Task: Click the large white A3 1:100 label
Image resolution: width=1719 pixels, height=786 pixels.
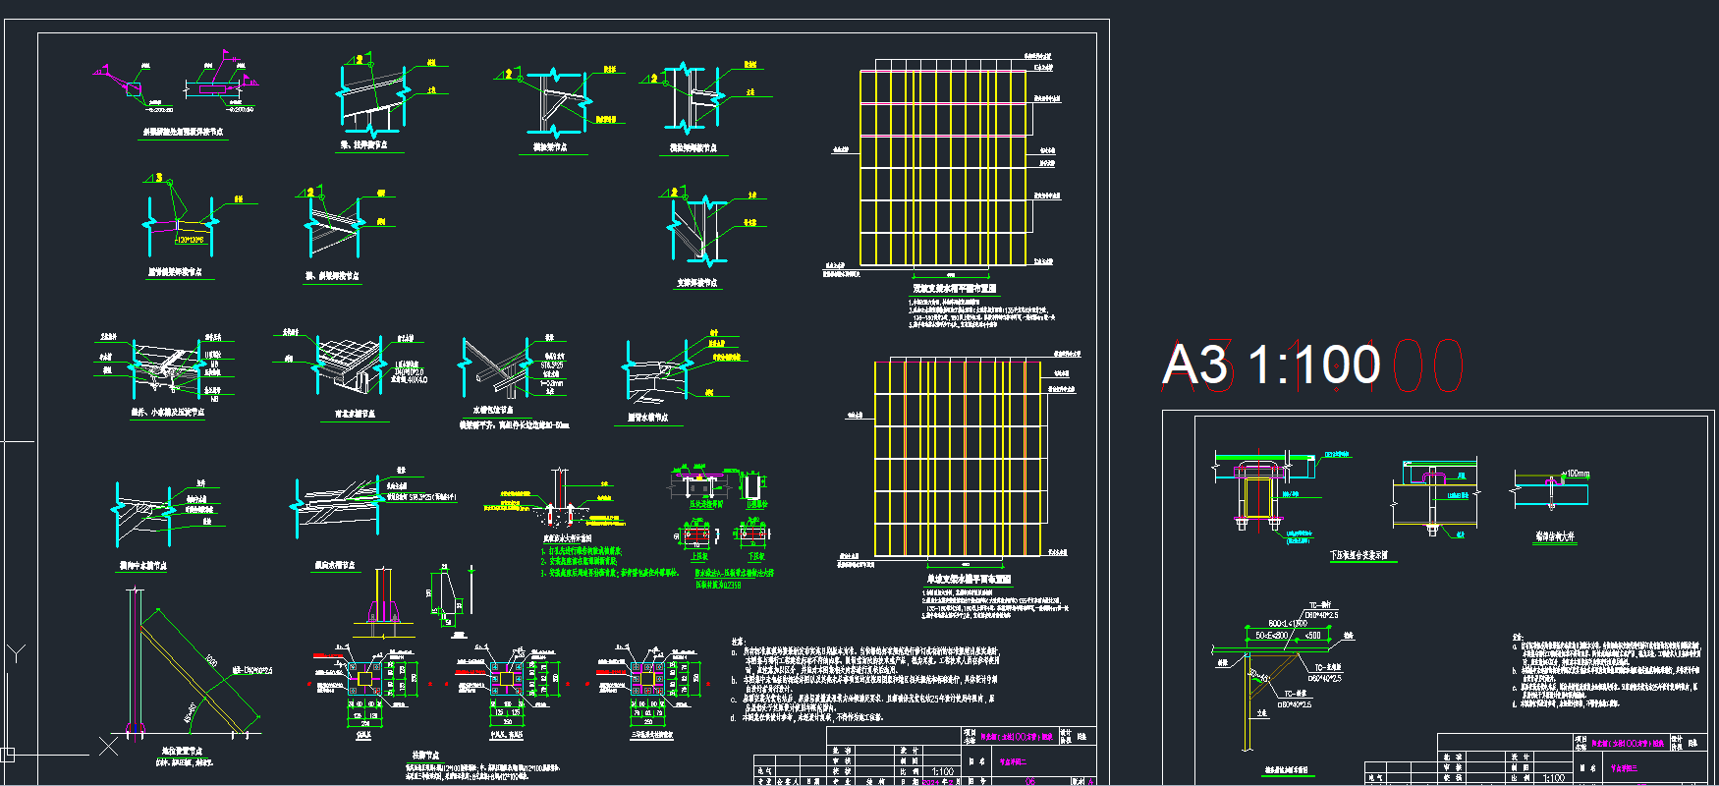Action: click(x=1271, y=365)
